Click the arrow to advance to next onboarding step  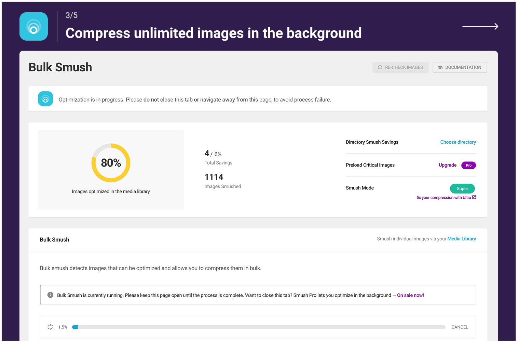pyautogui.click(x=480, y=26)
